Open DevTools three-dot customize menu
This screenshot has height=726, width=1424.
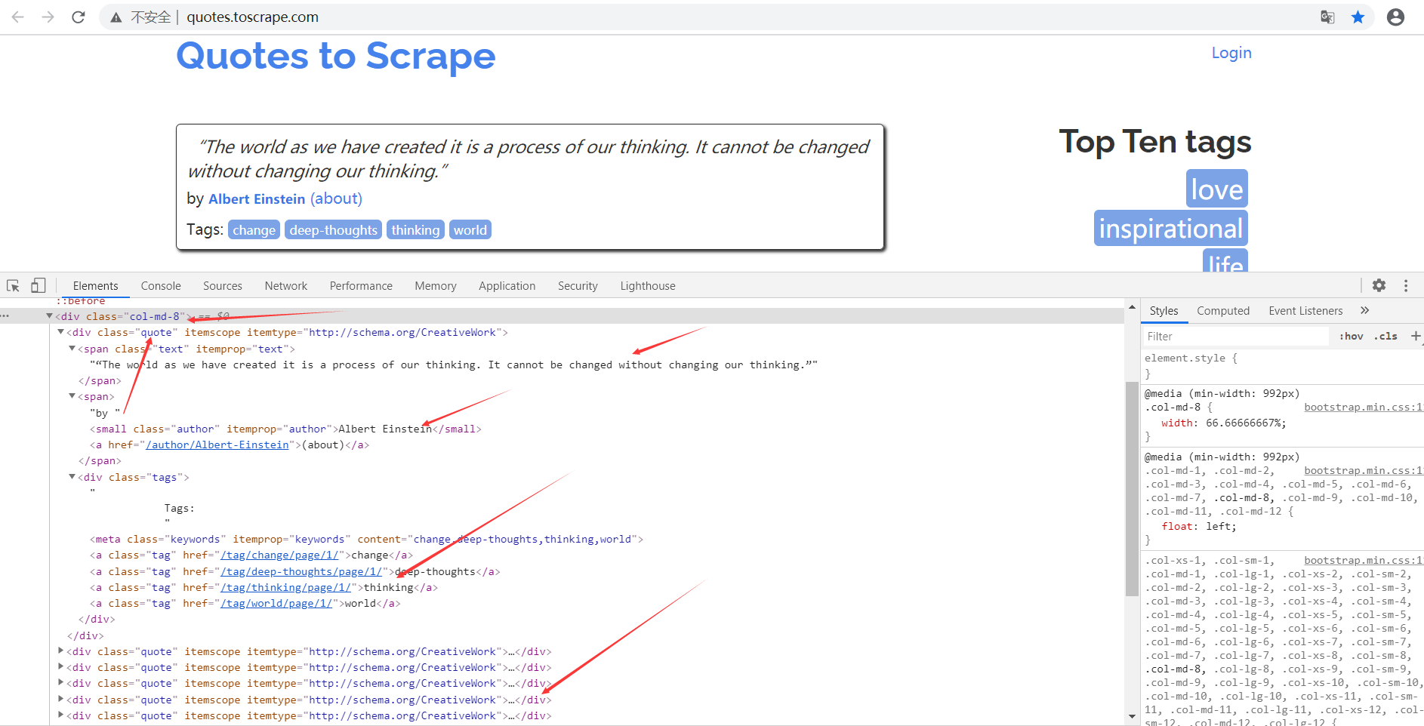tap(1405, 285)
